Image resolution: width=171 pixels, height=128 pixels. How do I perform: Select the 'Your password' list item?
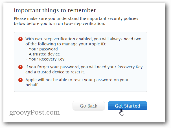41,49
